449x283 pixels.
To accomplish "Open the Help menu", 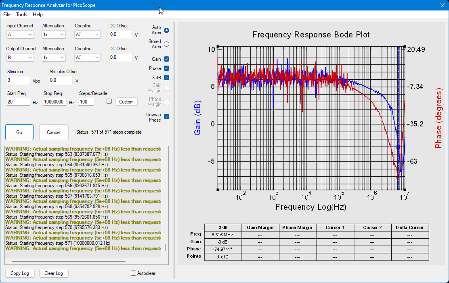I will pos(38,14).
